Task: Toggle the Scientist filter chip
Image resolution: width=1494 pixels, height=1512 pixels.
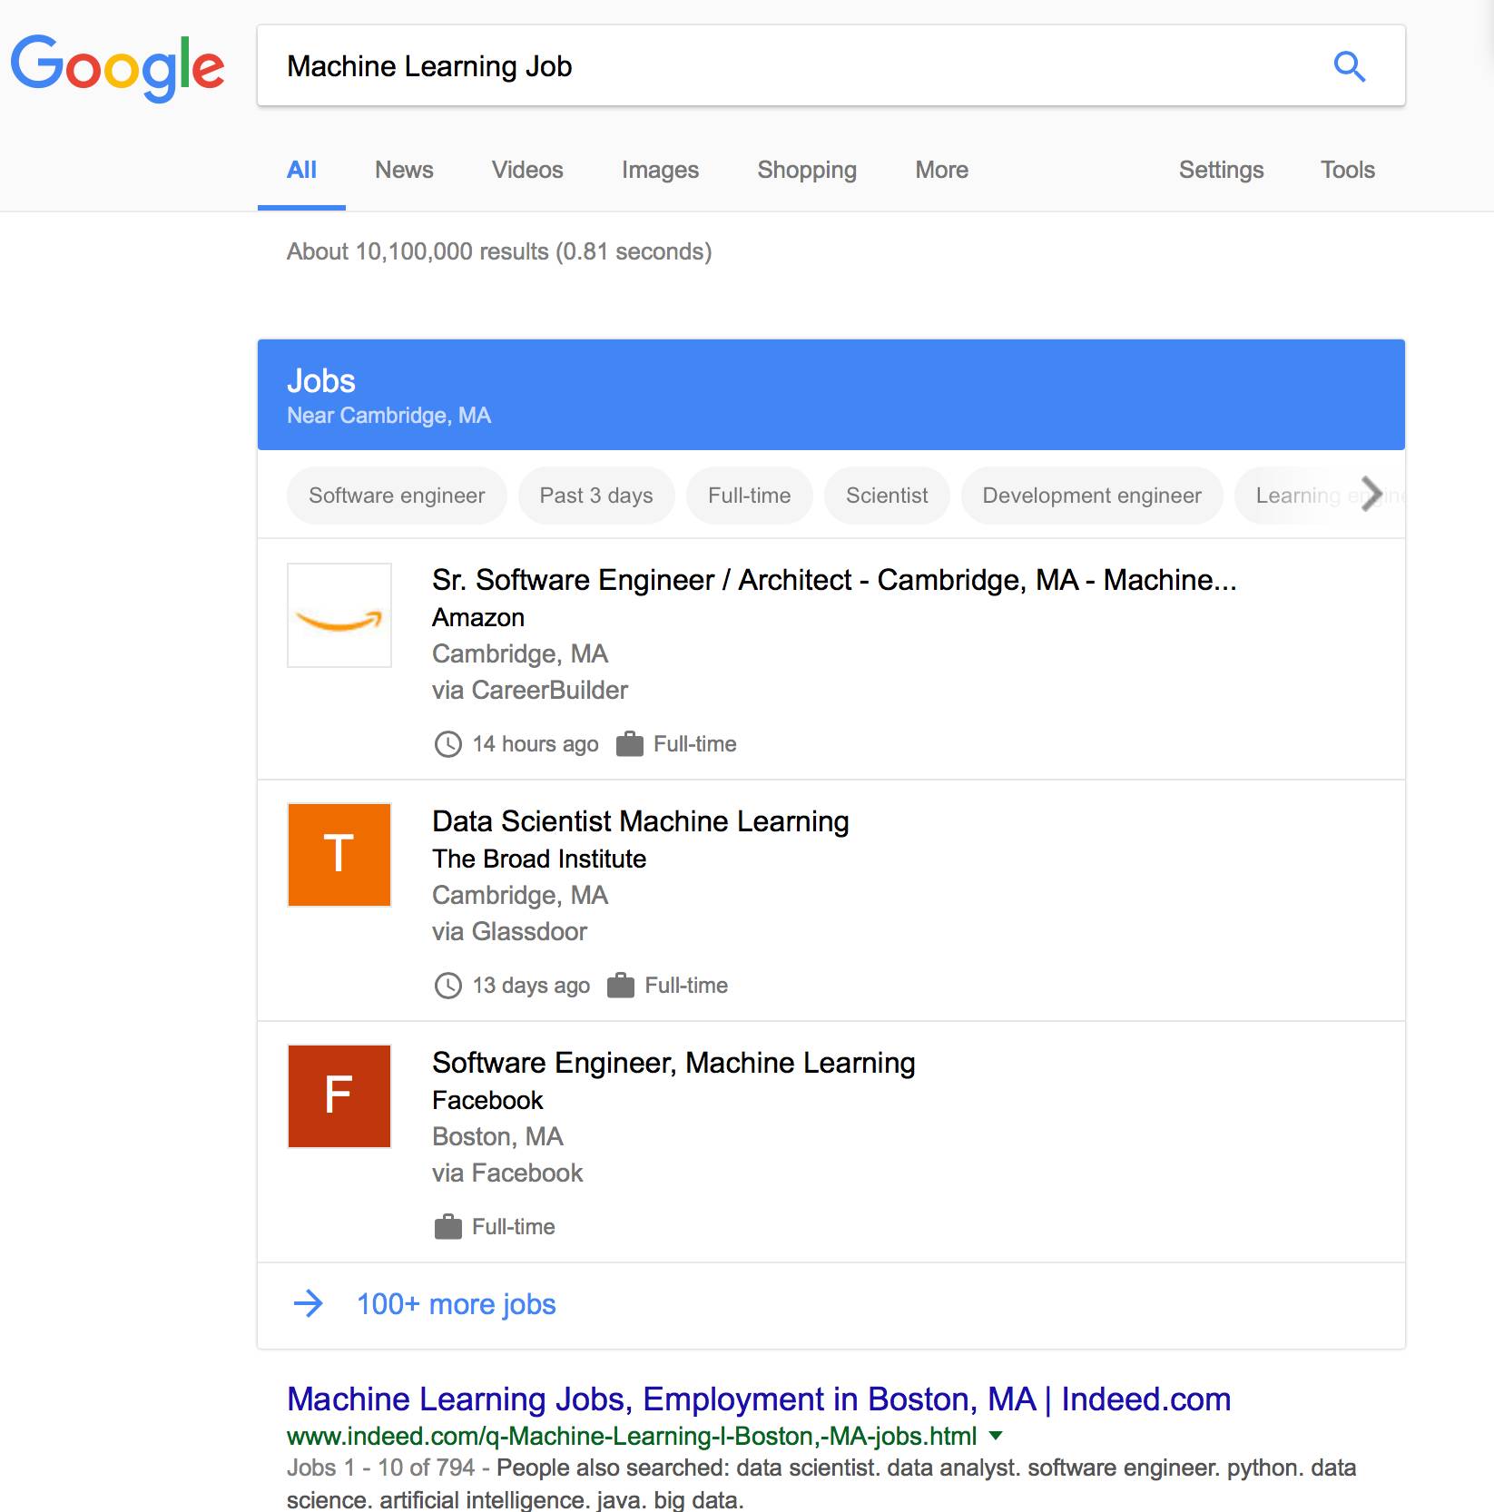Action: coord(887,496)
